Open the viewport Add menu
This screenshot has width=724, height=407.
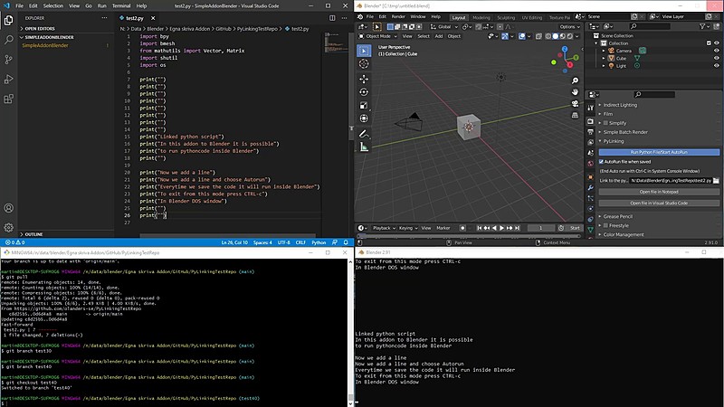coord(438,36)
